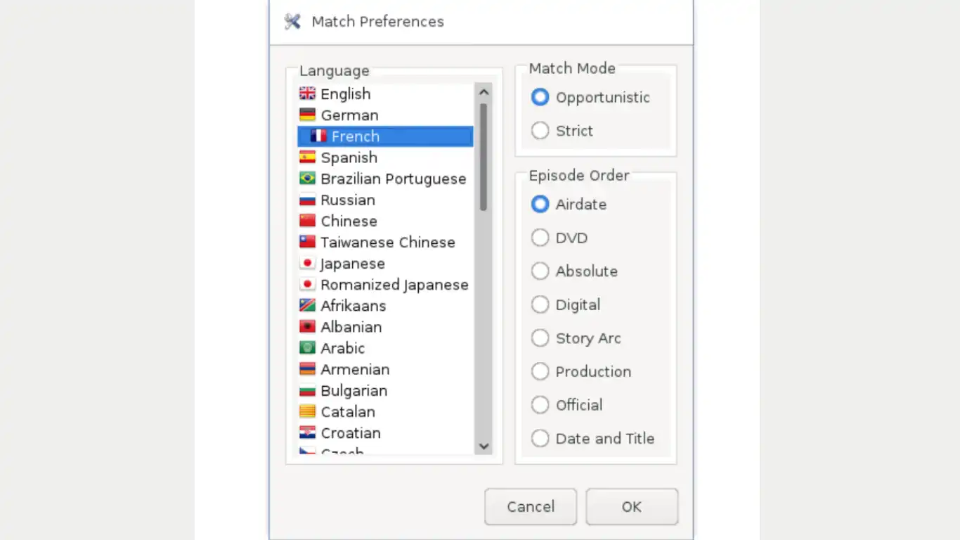Click the Bulgarian flag icon

pos(307,390)
